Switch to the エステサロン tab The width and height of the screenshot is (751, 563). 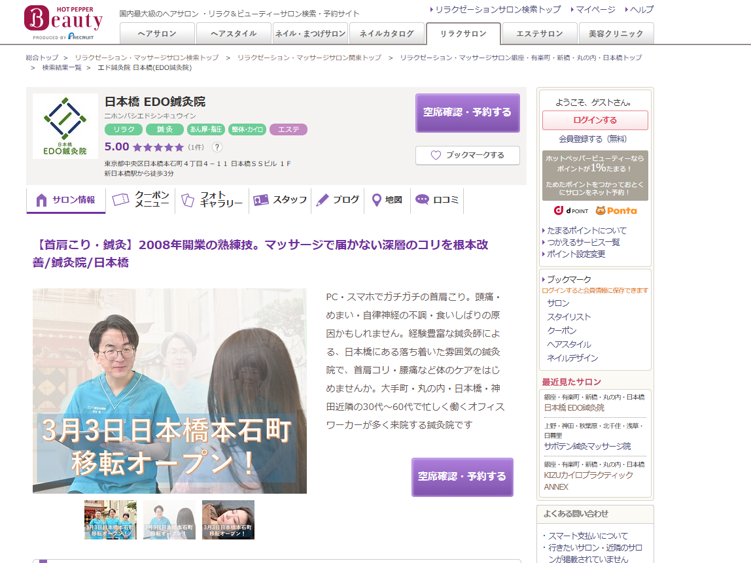[x=539, y=33]
